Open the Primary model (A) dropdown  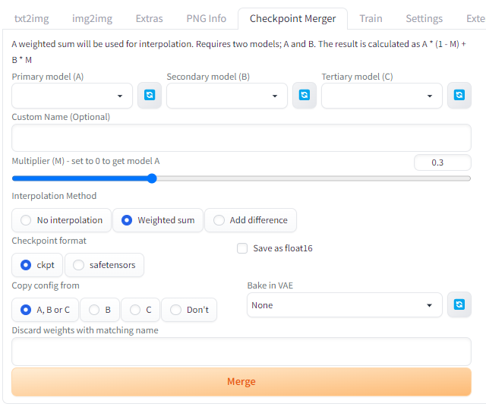72,96
